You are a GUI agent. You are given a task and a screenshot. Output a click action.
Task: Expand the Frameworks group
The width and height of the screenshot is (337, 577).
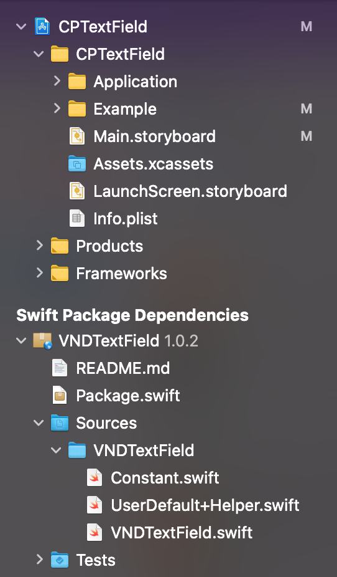pos(39,273)
